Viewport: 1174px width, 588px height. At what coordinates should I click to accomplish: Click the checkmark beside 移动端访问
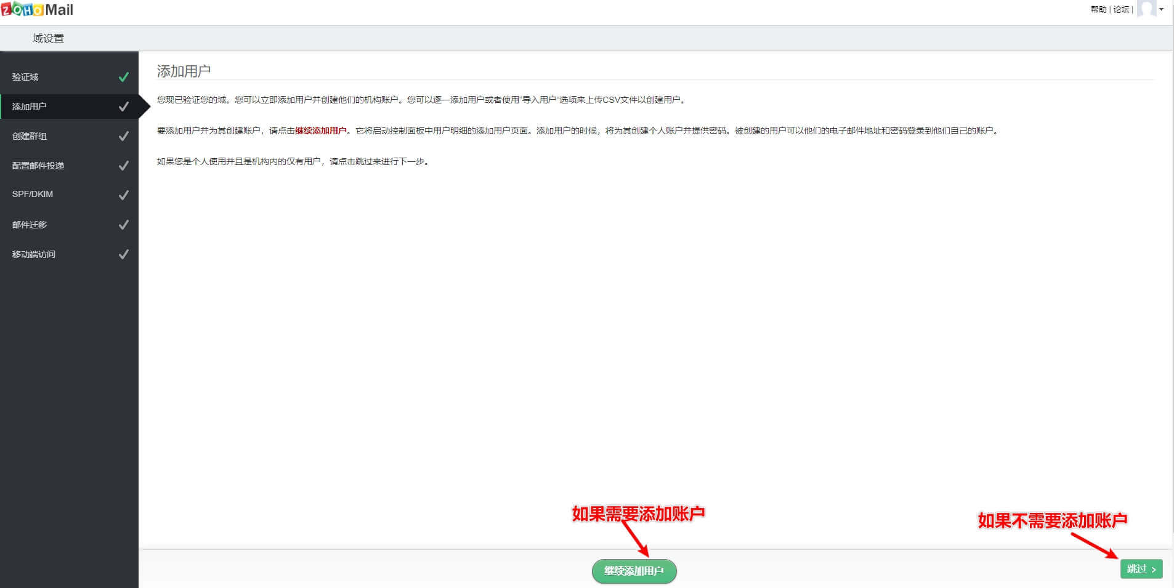123,254
